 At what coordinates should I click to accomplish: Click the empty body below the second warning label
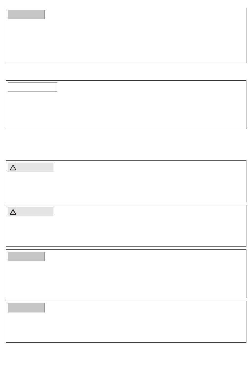126,231
